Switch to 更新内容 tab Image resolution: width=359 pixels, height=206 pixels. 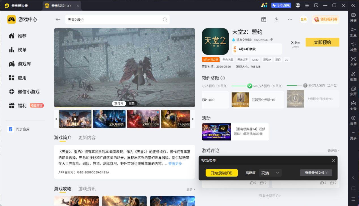point(87,138)
